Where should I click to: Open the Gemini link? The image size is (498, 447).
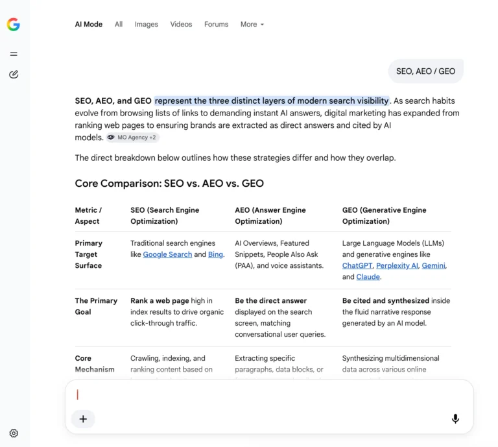tap(434, 265)
